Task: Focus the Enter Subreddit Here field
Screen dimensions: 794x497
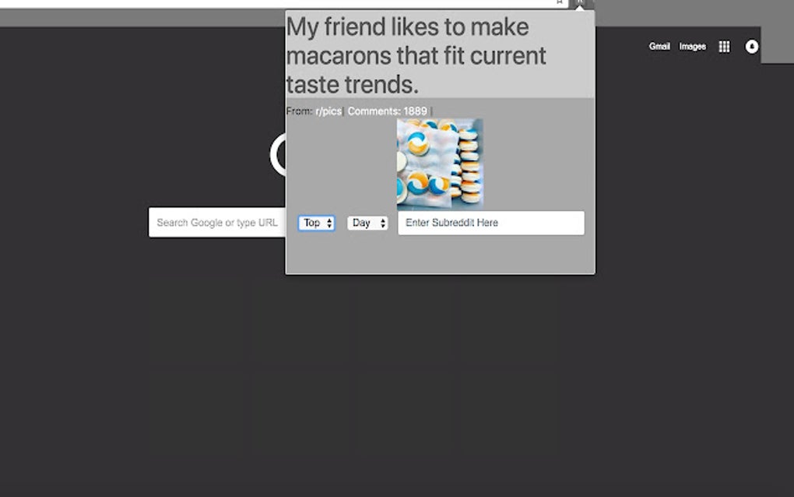Action: [490, 223]
